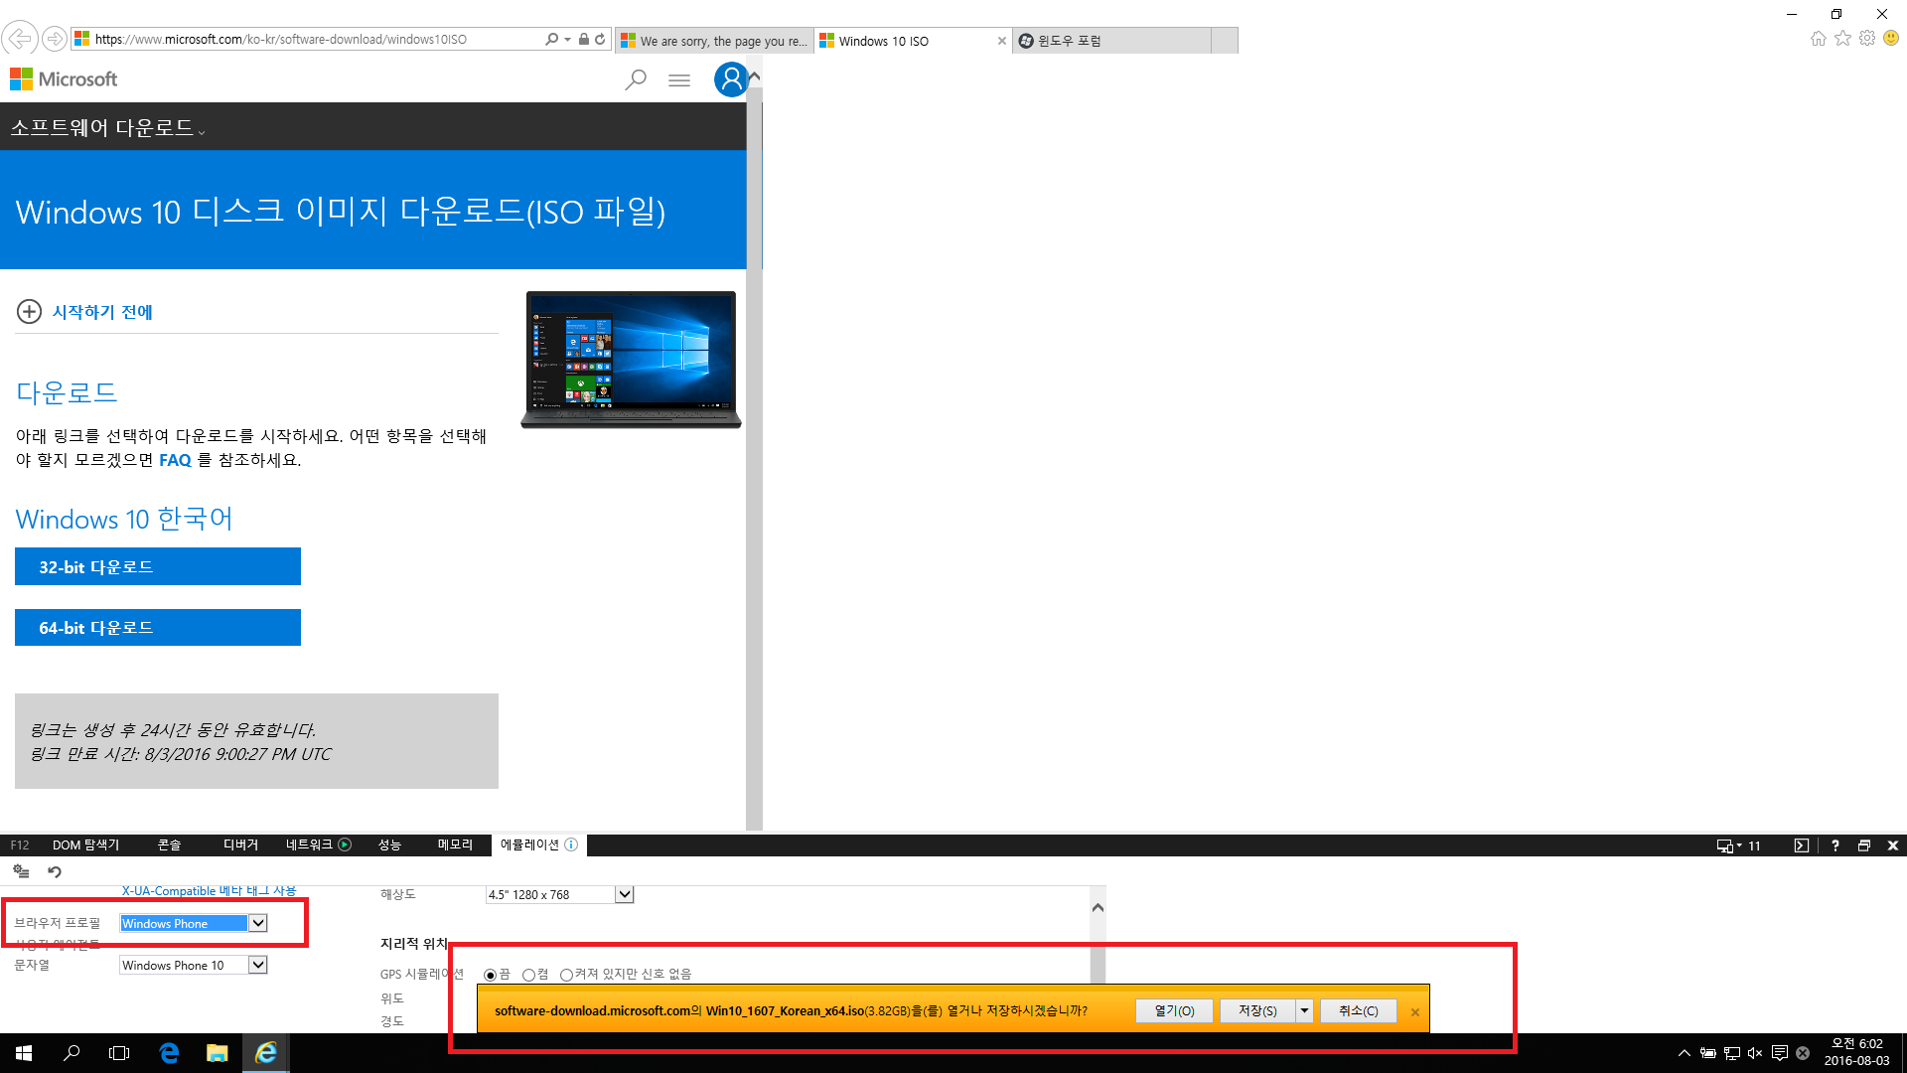Open document mode selector showing 11

point(1739,845)
